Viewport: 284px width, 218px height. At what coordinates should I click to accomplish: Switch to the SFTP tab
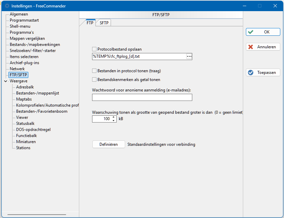coord(104,23)
